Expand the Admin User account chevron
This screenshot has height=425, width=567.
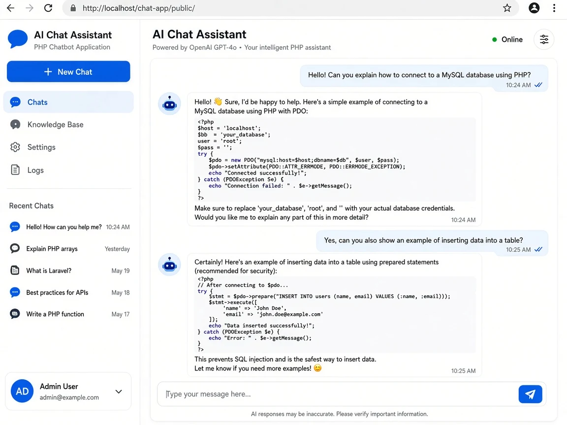tap(119, 392)
